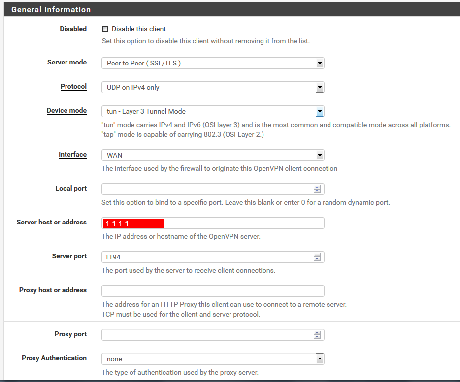The width and height of the screenshot is (460, 382).
Task: Open the Protocol dropdown menu
Action: click(212, 87)
